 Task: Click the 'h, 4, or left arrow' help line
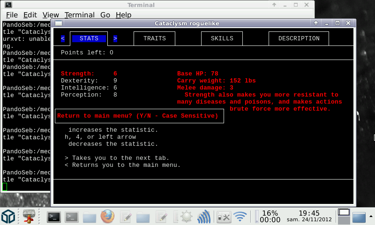click(100, 137)
